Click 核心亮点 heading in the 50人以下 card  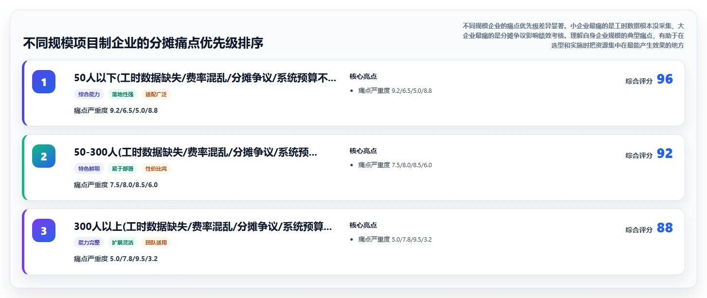pos(363,76)
